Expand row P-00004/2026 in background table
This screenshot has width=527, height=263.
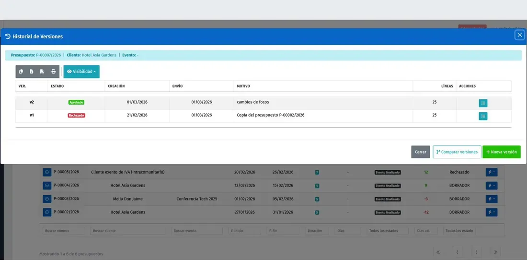tap(47, 186)
